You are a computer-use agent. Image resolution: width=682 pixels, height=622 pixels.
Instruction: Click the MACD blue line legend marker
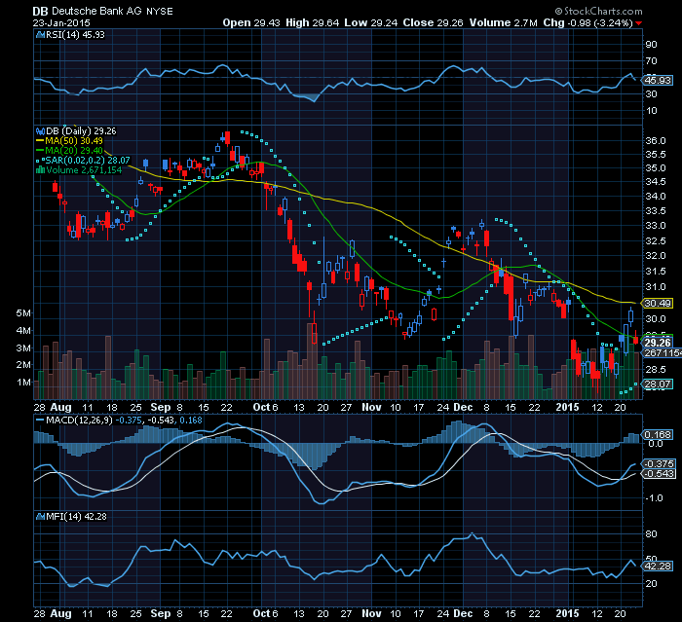(x=40, y=421)
